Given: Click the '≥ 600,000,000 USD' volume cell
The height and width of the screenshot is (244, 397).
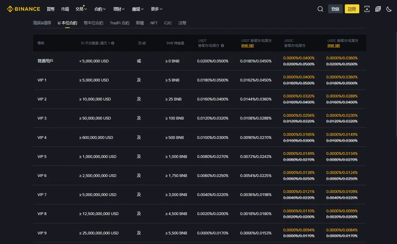Looking at the screenshot, I should tap(96, 138).
